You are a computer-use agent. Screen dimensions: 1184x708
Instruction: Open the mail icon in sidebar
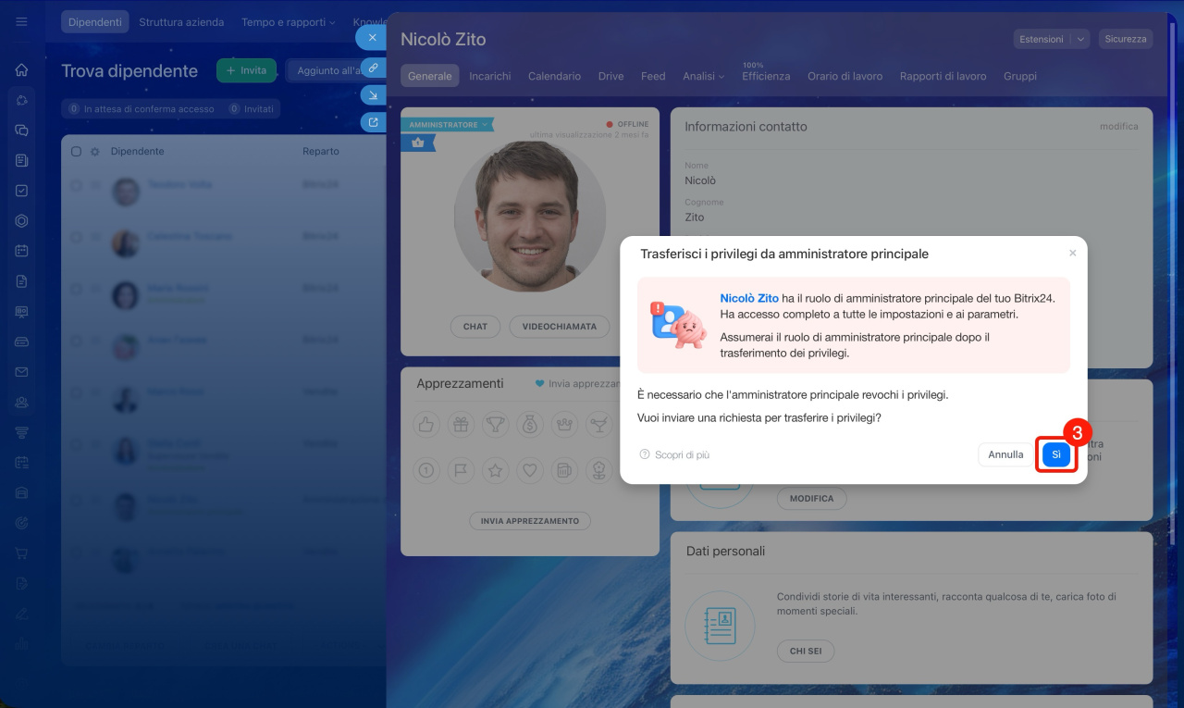[21, 372]
